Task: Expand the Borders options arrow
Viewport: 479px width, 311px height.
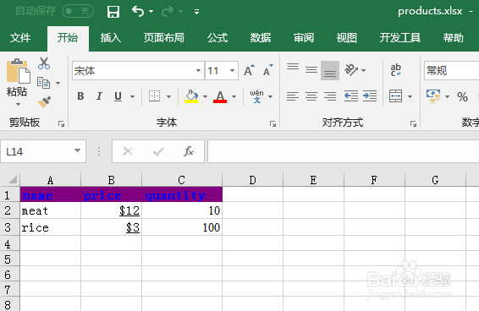Action: pyautogui.click(x=169, y=96)
